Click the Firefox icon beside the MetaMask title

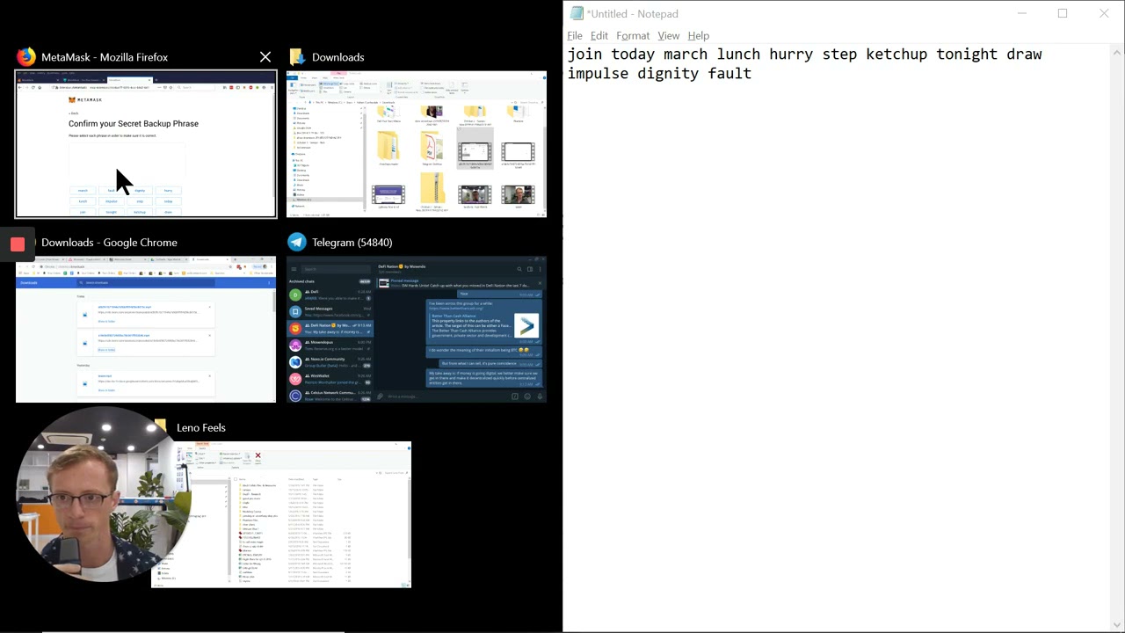tap(26, 57)
